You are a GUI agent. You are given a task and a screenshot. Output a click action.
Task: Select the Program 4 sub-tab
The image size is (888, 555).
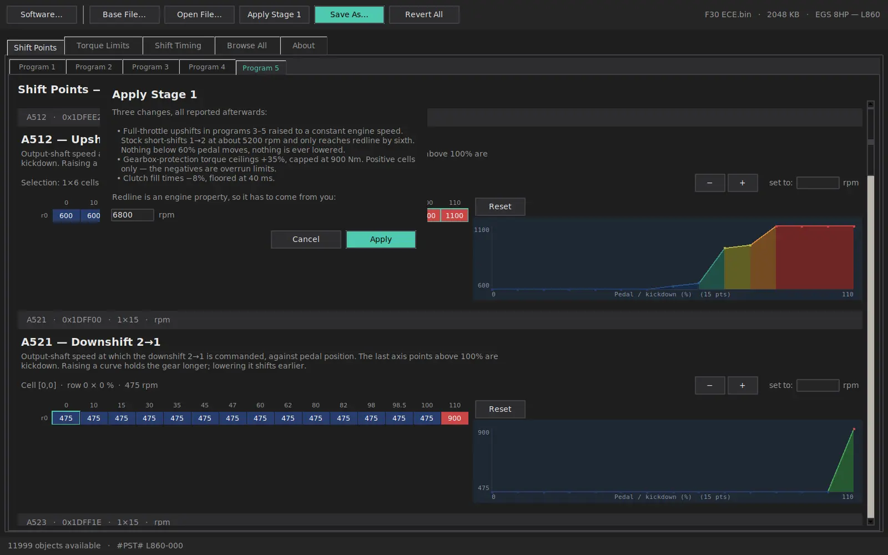tap(207, 67)
